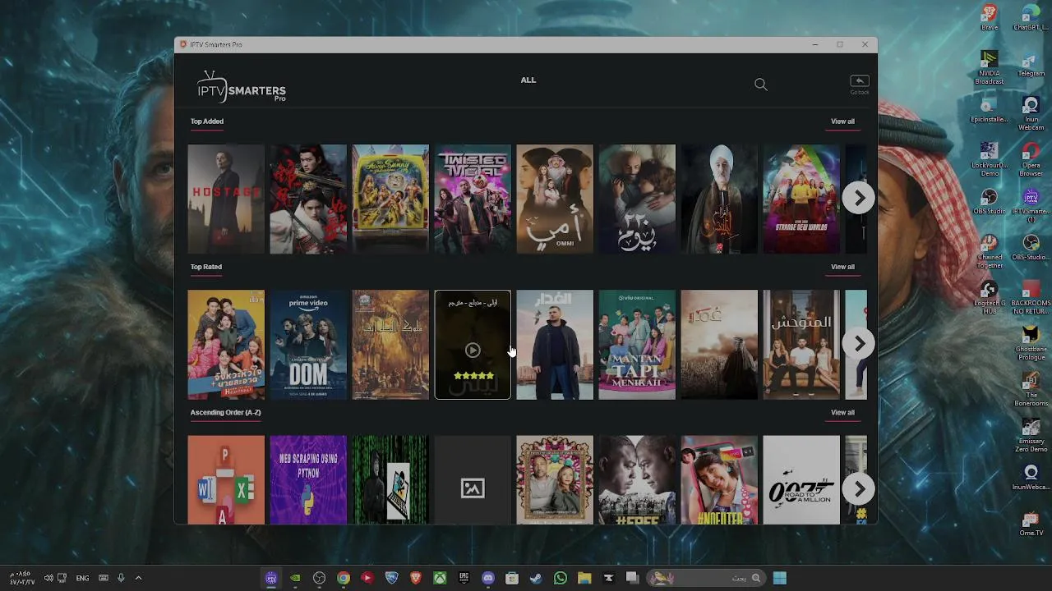The image size is (1052, 591).
Task: Select Opera Browser desktop shortcut
Action: [x=1031, y=159]
